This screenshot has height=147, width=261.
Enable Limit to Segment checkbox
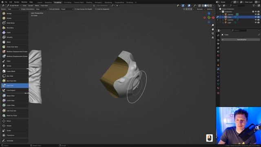pos(96,9)
